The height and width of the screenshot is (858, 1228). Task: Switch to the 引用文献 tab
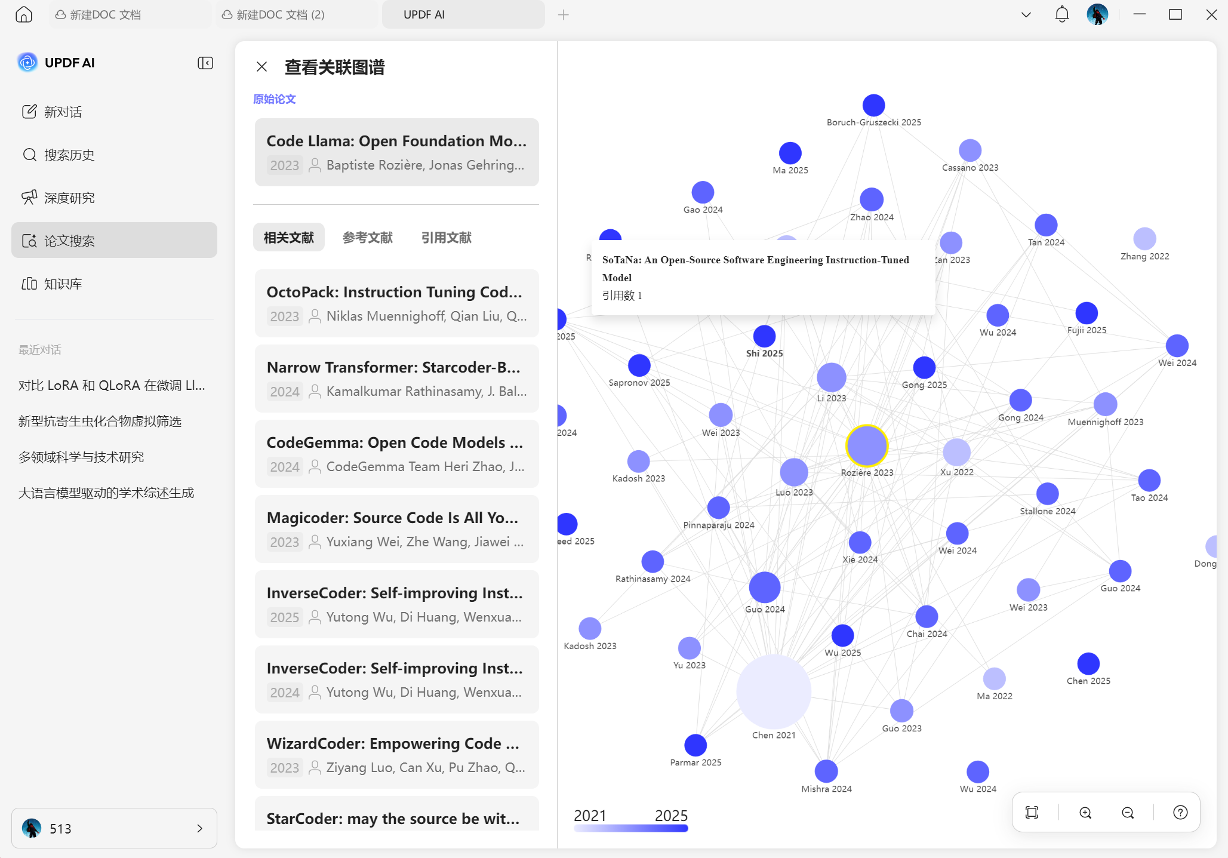pos(446,238)
